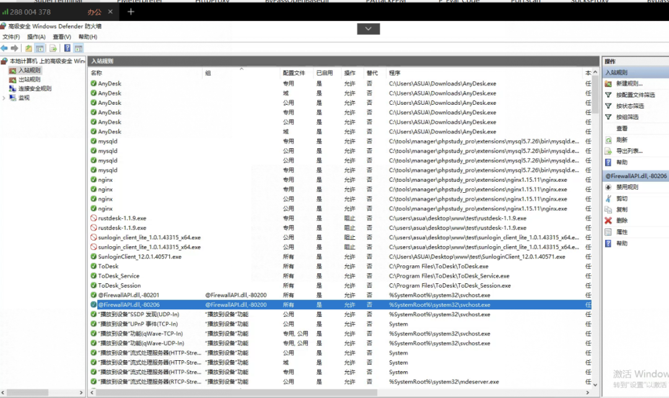Click the dropdown chevron button at top center
Screen dimensions: 669x398
[368, 29]
